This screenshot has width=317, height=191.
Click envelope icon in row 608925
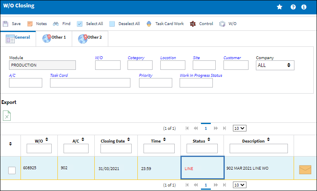click(305, 170)
